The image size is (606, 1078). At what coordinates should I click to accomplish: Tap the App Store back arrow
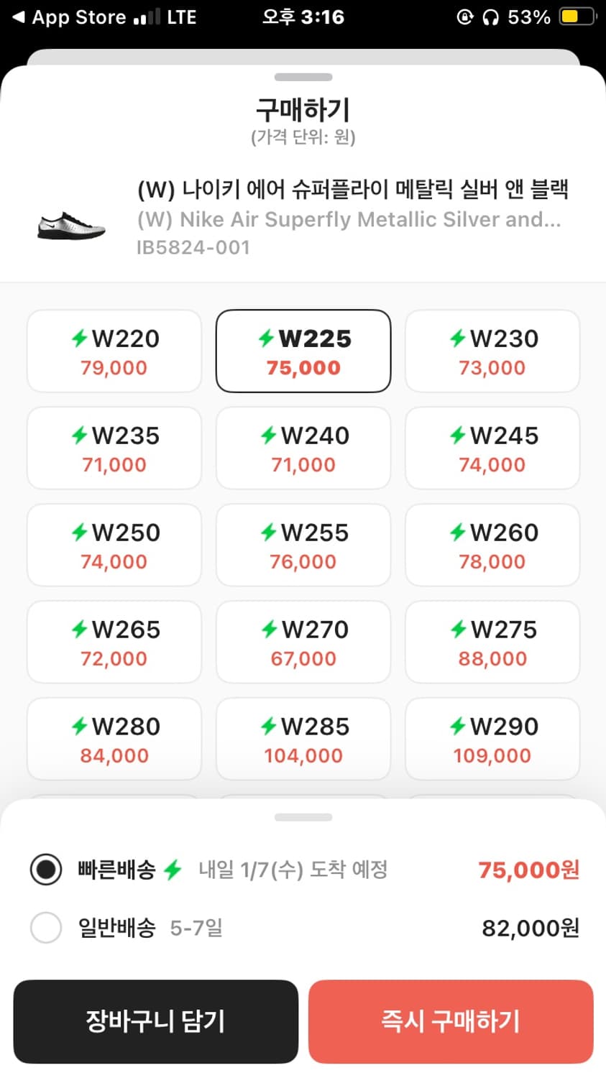pos(19,17)
